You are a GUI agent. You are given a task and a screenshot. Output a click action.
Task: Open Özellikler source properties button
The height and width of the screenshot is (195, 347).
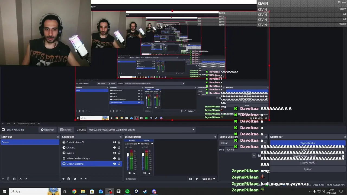(x=47, y=130)
